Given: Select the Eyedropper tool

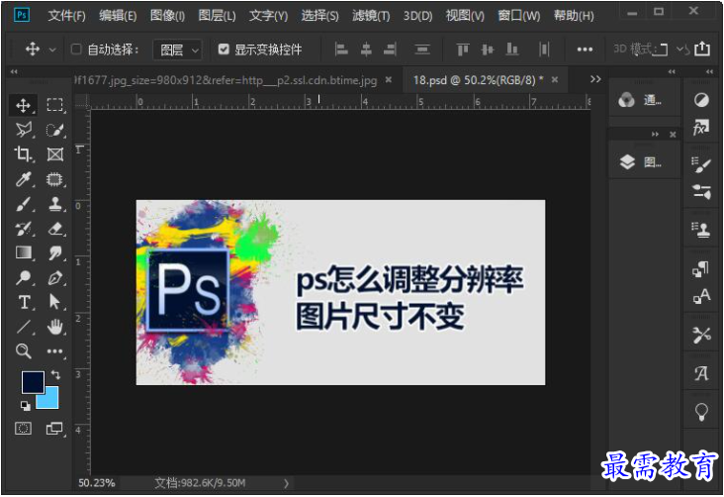Looking at the screenshot, I should click(x=23, y=179).
